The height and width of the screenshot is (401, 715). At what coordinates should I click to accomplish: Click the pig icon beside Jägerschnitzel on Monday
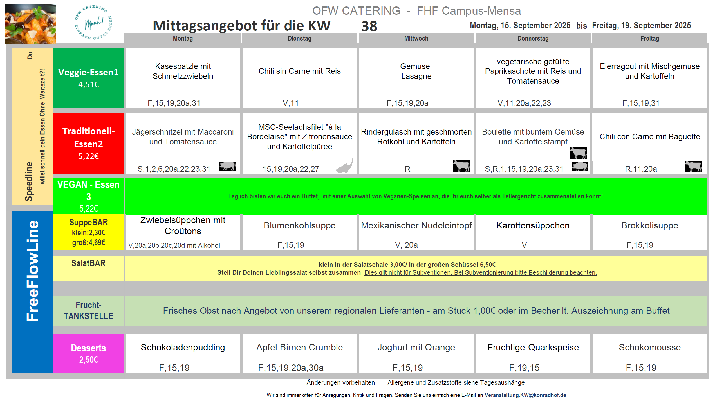click(227, 166)
